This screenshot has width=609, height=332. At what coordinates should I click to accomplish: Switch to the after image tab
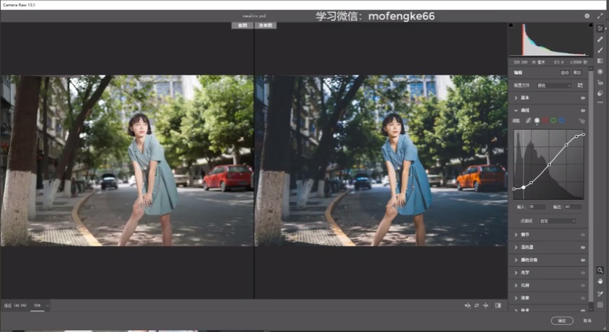coord(266,26)
